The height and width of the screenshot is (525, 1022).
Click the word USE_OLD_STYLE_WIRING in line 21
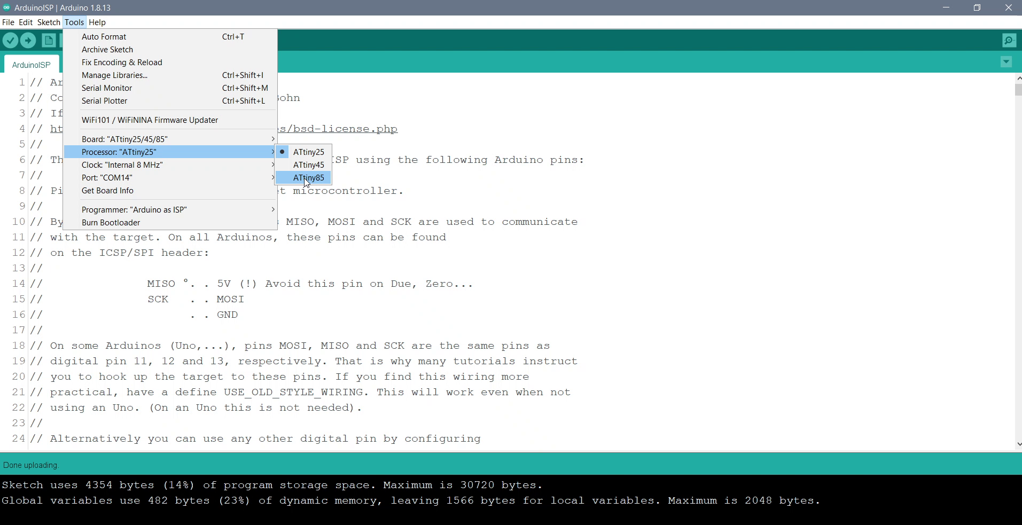click(293, 393)
